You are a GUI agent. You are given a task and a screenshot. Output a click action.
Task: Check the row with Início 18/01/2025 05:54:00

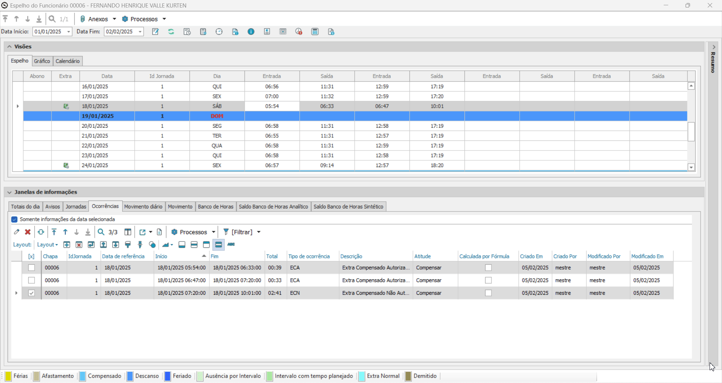click(x=32, y=268)
